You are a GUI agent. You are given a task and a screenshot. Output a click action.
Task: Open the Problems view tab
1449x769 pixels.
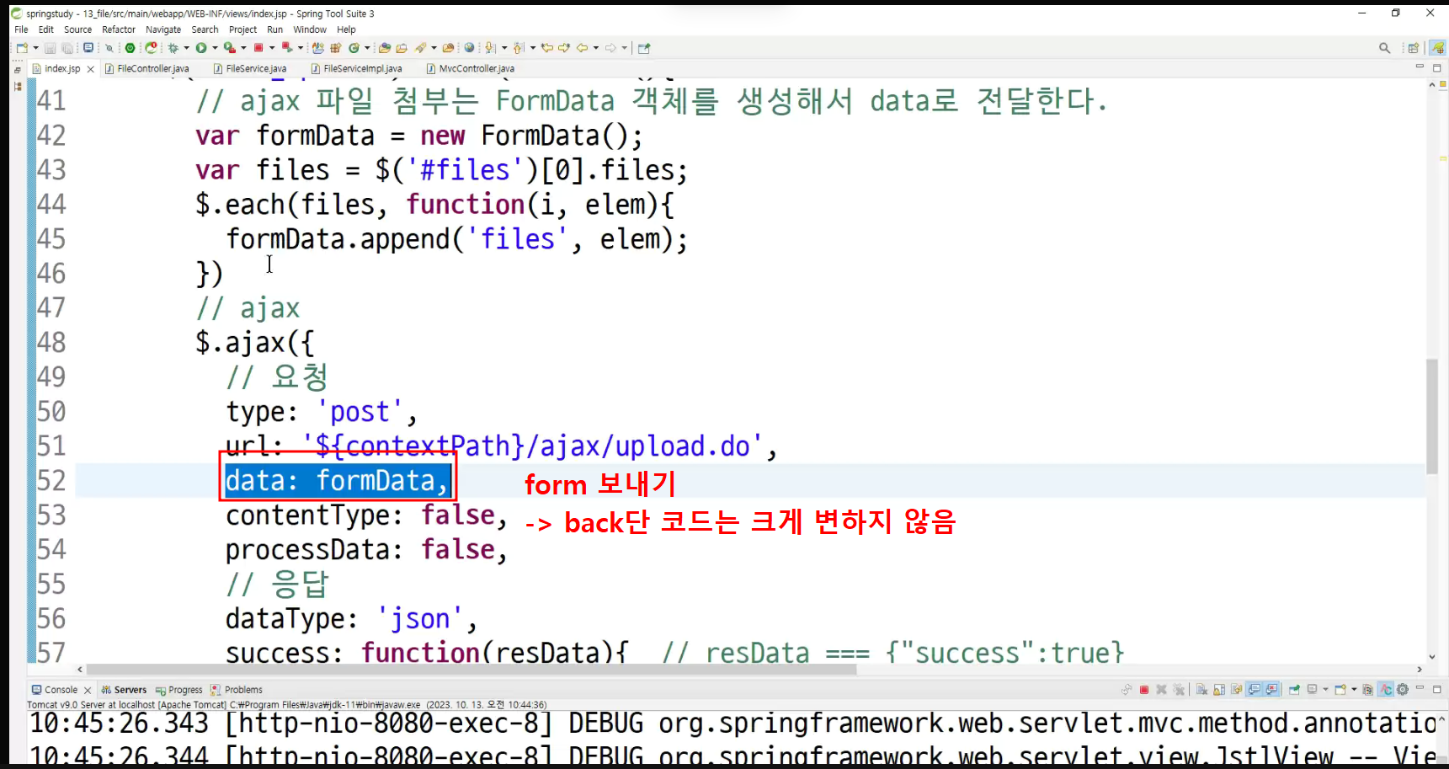point(237,690)
